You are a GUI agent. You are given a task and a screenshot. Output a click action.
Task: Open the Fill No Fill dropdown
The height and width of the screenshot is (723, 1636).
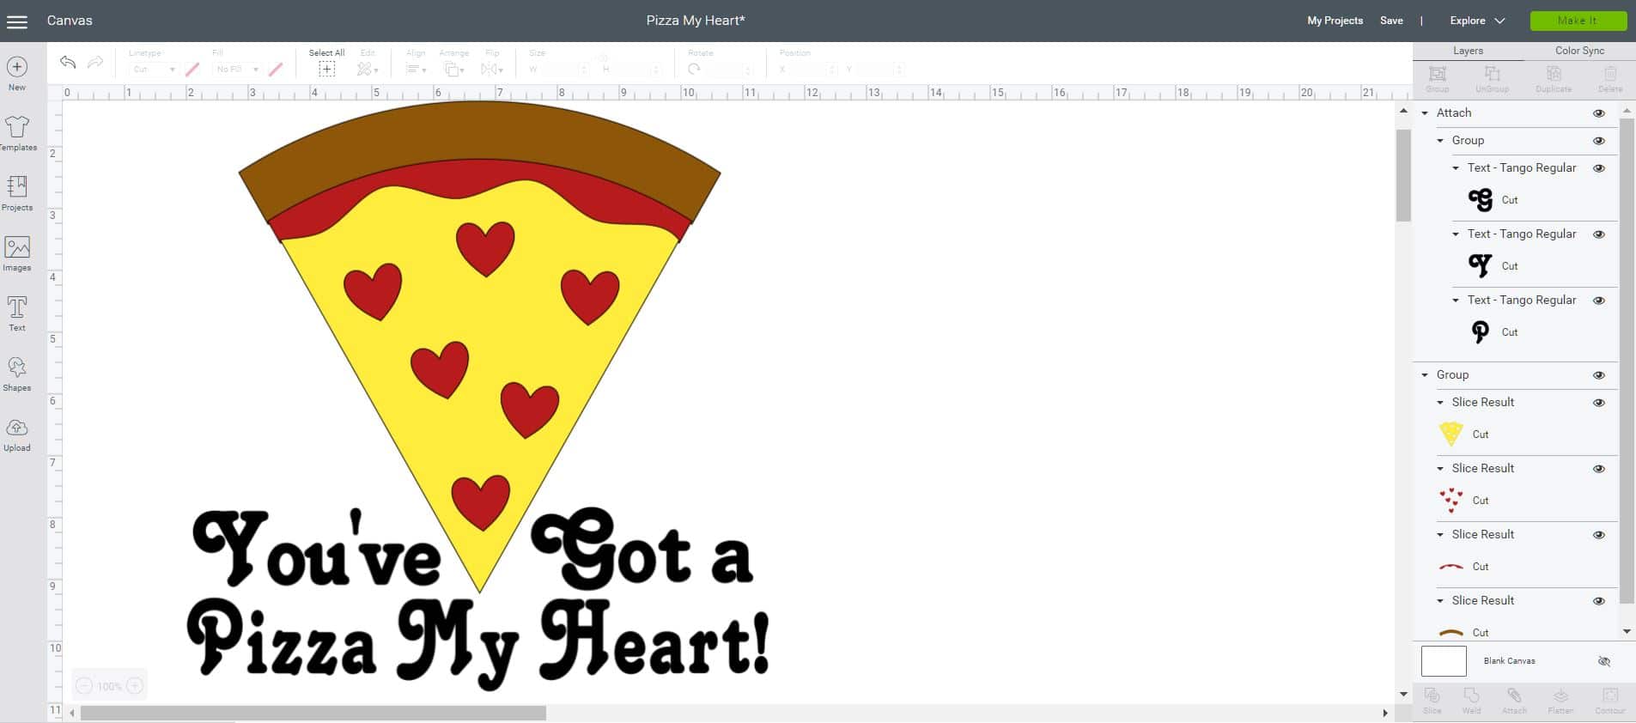(237, 70)
